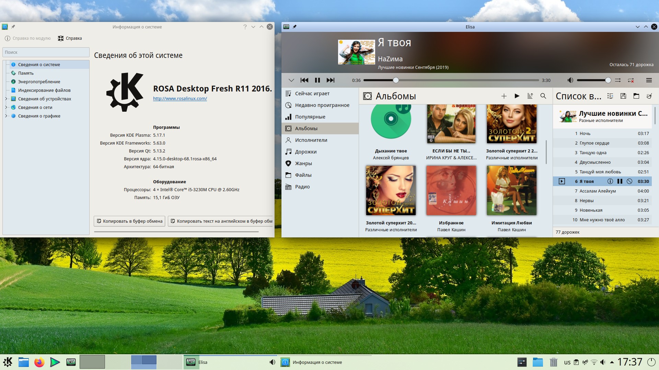The width and height of the screenshot is (659, 370).
Task: Mute volume with the speaker icon
Action: point(570,80)
